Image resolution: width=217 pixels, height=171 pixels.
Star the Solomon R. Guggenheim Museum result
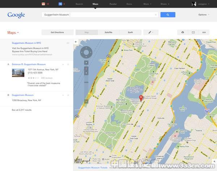pos(68,64)
